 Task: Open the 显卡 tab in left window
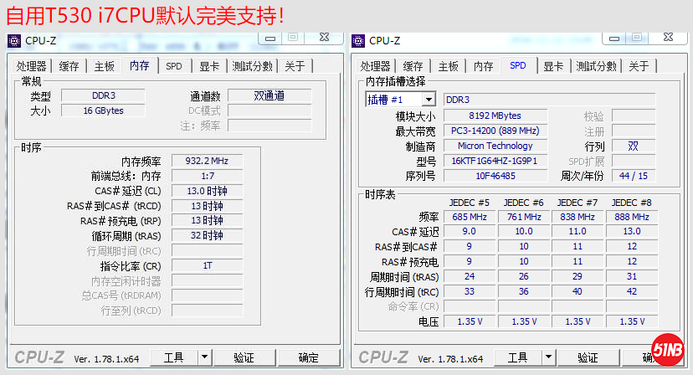coord(209,66)
